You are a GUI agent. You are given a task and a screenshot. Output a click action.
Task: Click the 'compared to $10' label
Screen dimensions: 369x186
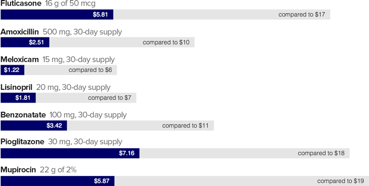(x=166, y=42)
